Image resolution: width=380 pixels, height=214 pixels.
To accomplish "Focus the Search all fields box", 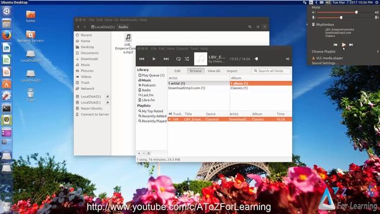I will click(x=271, y=71).
